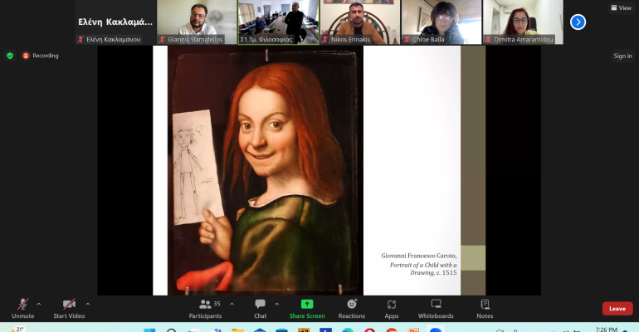This screenshot has height=332, width=639.
Task: Expand arrow next to Participants
Action: pos(232,304)
